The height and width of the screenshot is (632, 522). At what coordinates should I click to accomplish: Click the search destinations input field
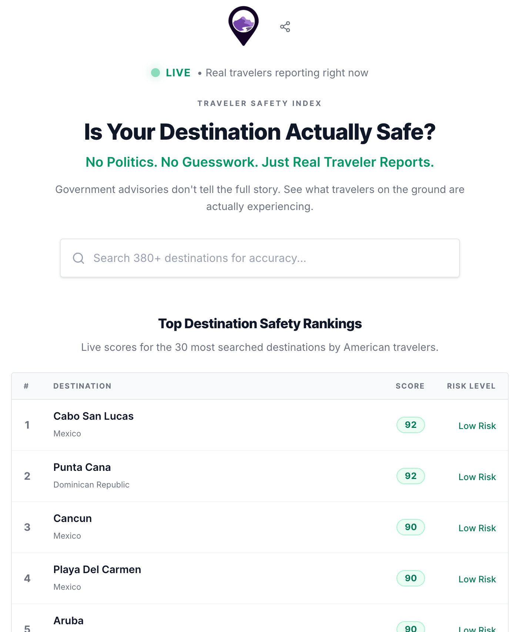(259, 258)
